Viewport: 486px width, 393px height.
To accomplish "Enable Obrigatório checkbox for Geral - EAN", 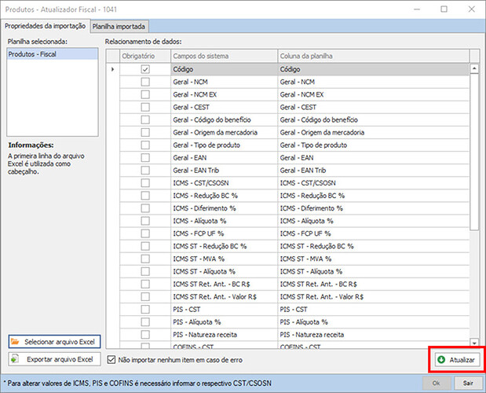I will click(144, 157).
